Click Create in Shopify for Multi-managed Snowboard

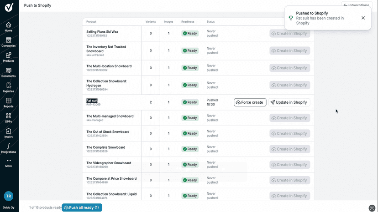(x=290, y=118)
